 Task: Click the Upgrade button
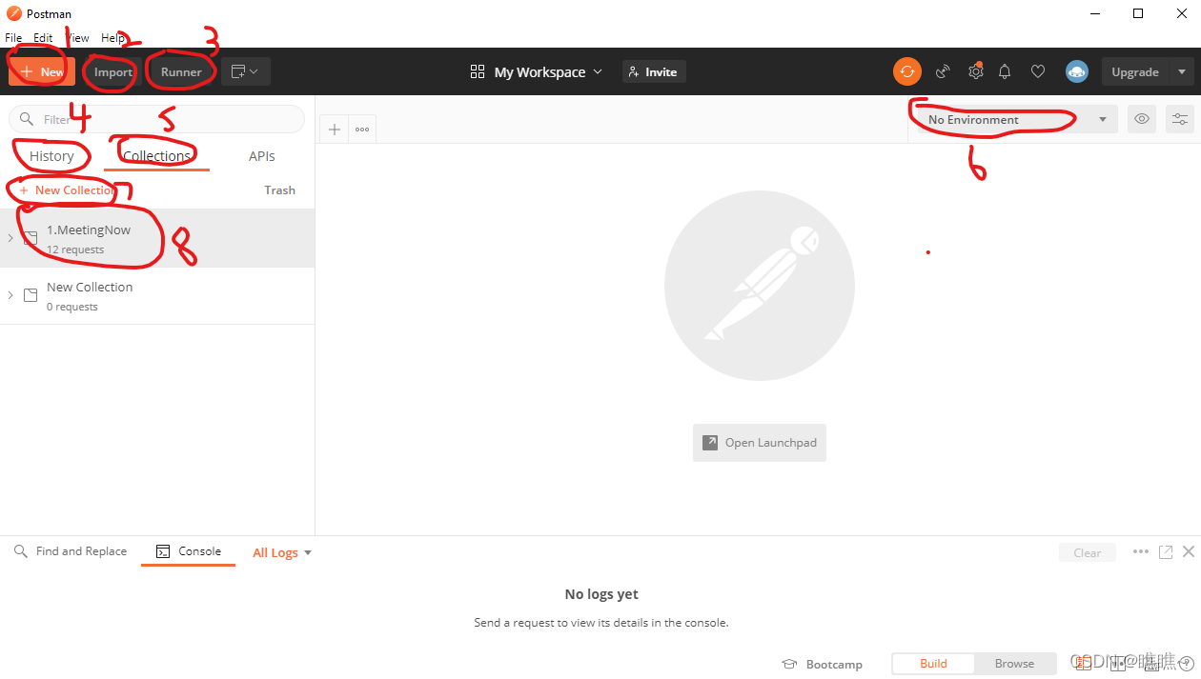click(x=1135, y=71)
